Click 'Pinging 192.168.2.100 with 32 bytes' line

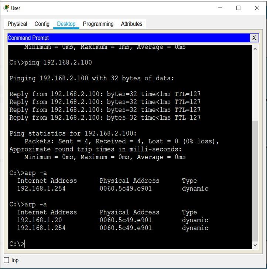pos(92,78)
